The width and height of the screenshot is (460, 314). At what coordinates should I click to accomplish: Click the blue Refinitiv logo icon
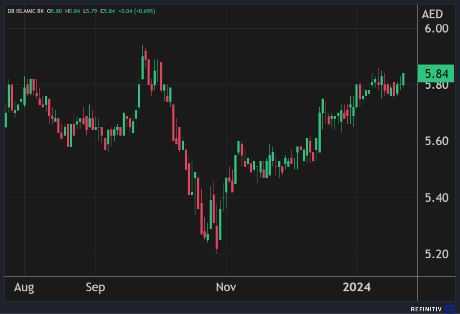(x=450, y=309)
